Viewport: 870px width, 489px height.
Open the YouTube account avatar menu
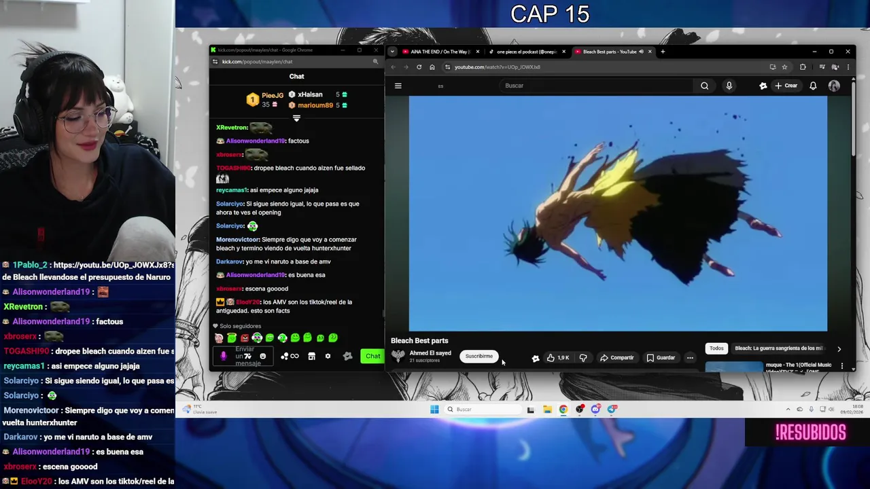coord(834,86)
